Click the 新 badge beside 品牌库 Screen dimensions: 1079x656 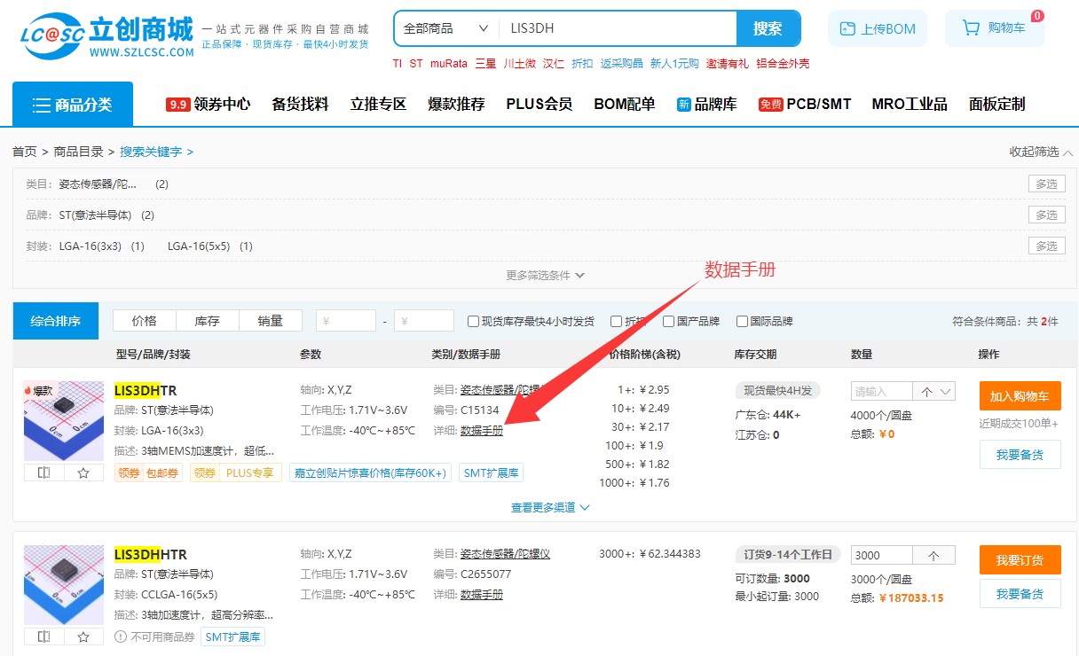[683, 105]
